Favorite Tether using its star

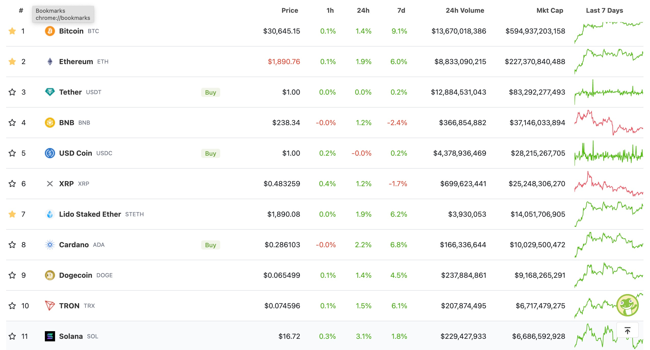click(x=12, y=92)
